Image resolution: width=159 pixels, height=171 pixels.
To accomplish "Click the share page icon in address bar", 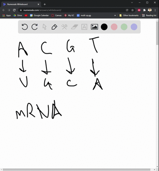I will pos(127,10).
